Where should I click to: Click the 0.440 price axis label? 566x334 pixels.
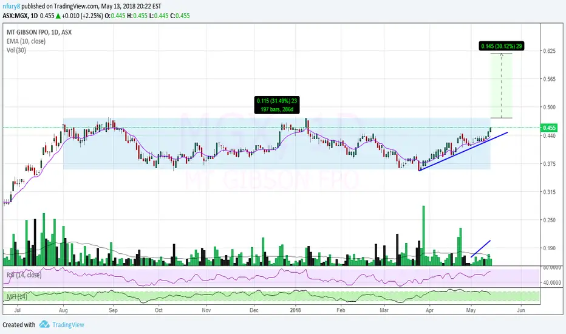click(x=550, y=136)
